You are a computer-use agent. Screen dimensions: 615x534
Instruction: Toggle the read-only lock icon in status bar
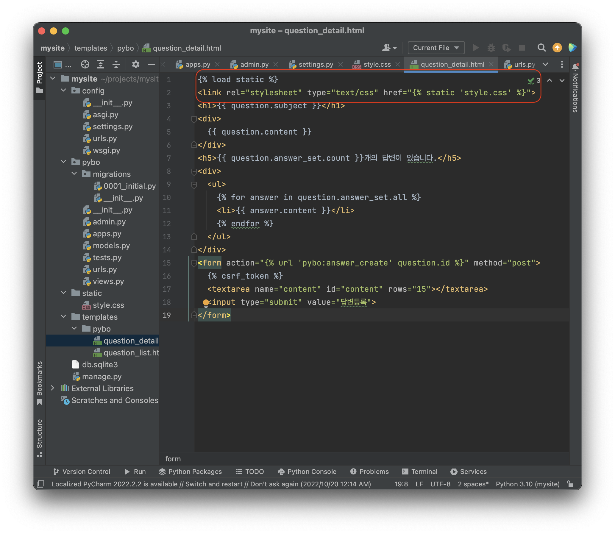click(570, 484)
